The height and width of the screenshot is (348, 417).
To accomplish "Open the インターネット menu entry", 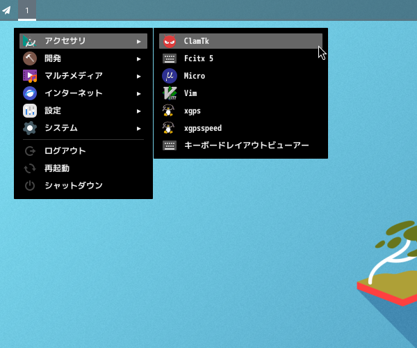I will 83,93.
